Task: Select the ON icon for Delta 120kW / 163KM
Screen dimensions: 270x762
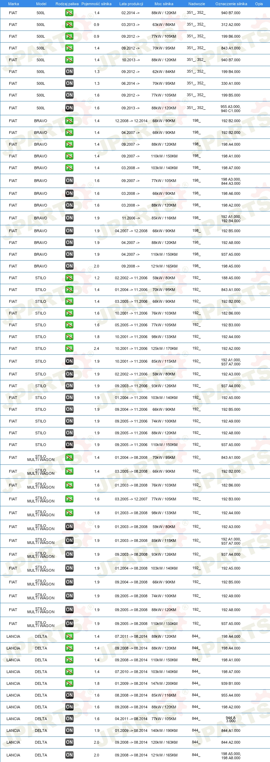Action: coord(69,742)
